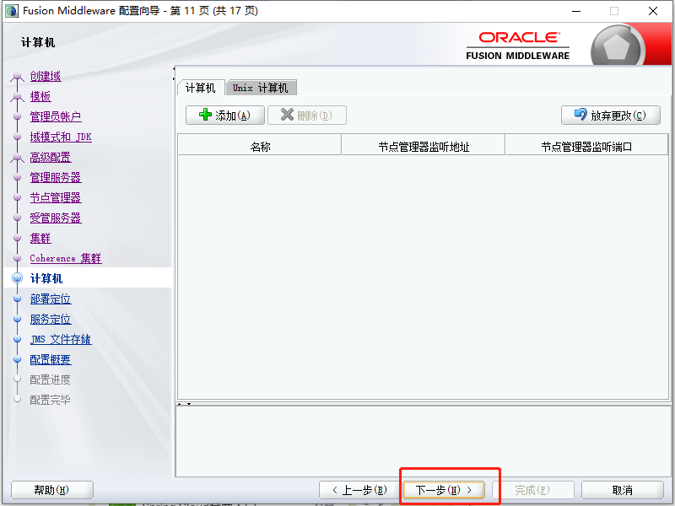Open the 高级配置 step link
Screen dimensions: 675x506
[x=51, y=158]
